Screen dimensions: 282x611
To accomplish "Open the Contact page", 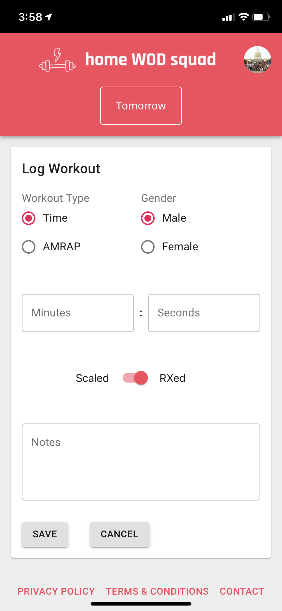I will [x=242, y=591].
